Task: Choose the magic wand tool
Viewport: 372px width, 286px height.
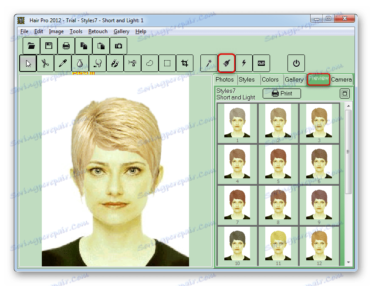Action: [209, 63]
